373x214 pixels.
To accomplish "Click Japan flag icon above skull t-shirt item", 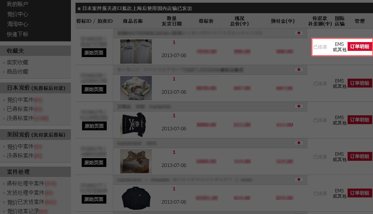I will click(x=299, y=106).
